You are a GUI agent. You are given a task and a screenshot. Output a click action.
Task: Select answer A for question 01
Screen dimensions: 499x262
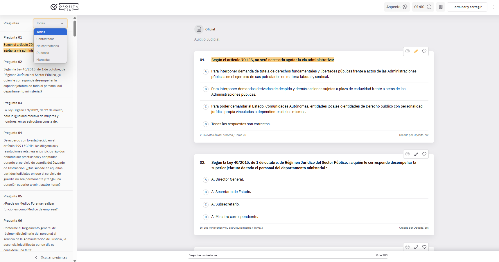(x=314, y=74)
